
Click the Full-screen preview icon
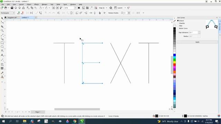[79, 8]
